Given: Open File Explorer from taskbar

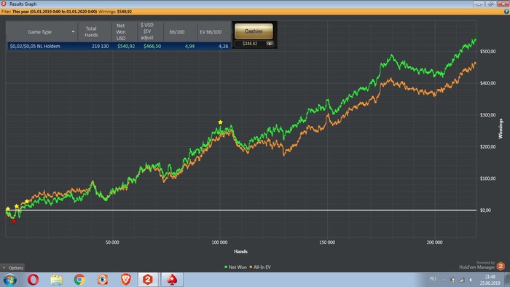Looking at the screenshot, I should [x=56, y=280].
